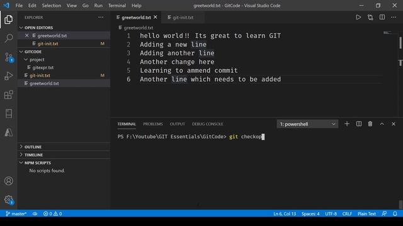The width and height of the screenshot is (403, 226).
Task: Open the Help menu
Action: (136, 6)
